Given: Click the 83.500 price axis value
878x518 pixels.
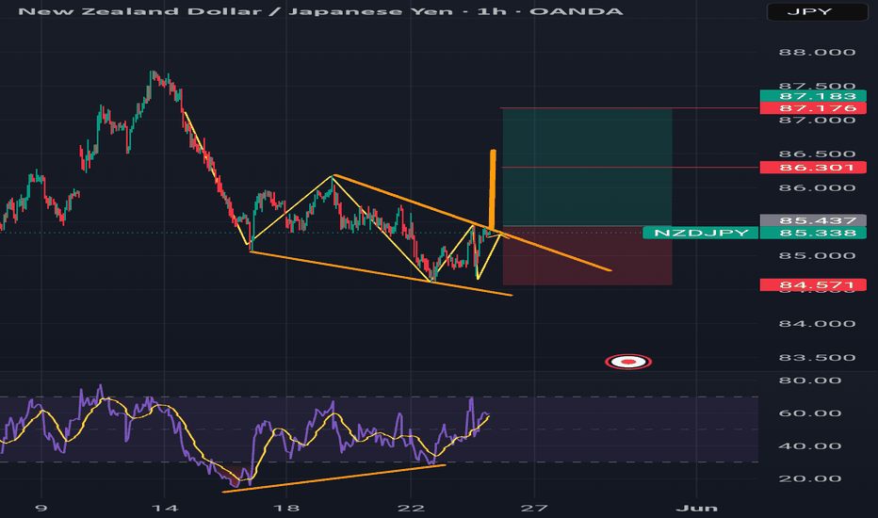Looking at the screenshot, I should (x=817, y=358).
